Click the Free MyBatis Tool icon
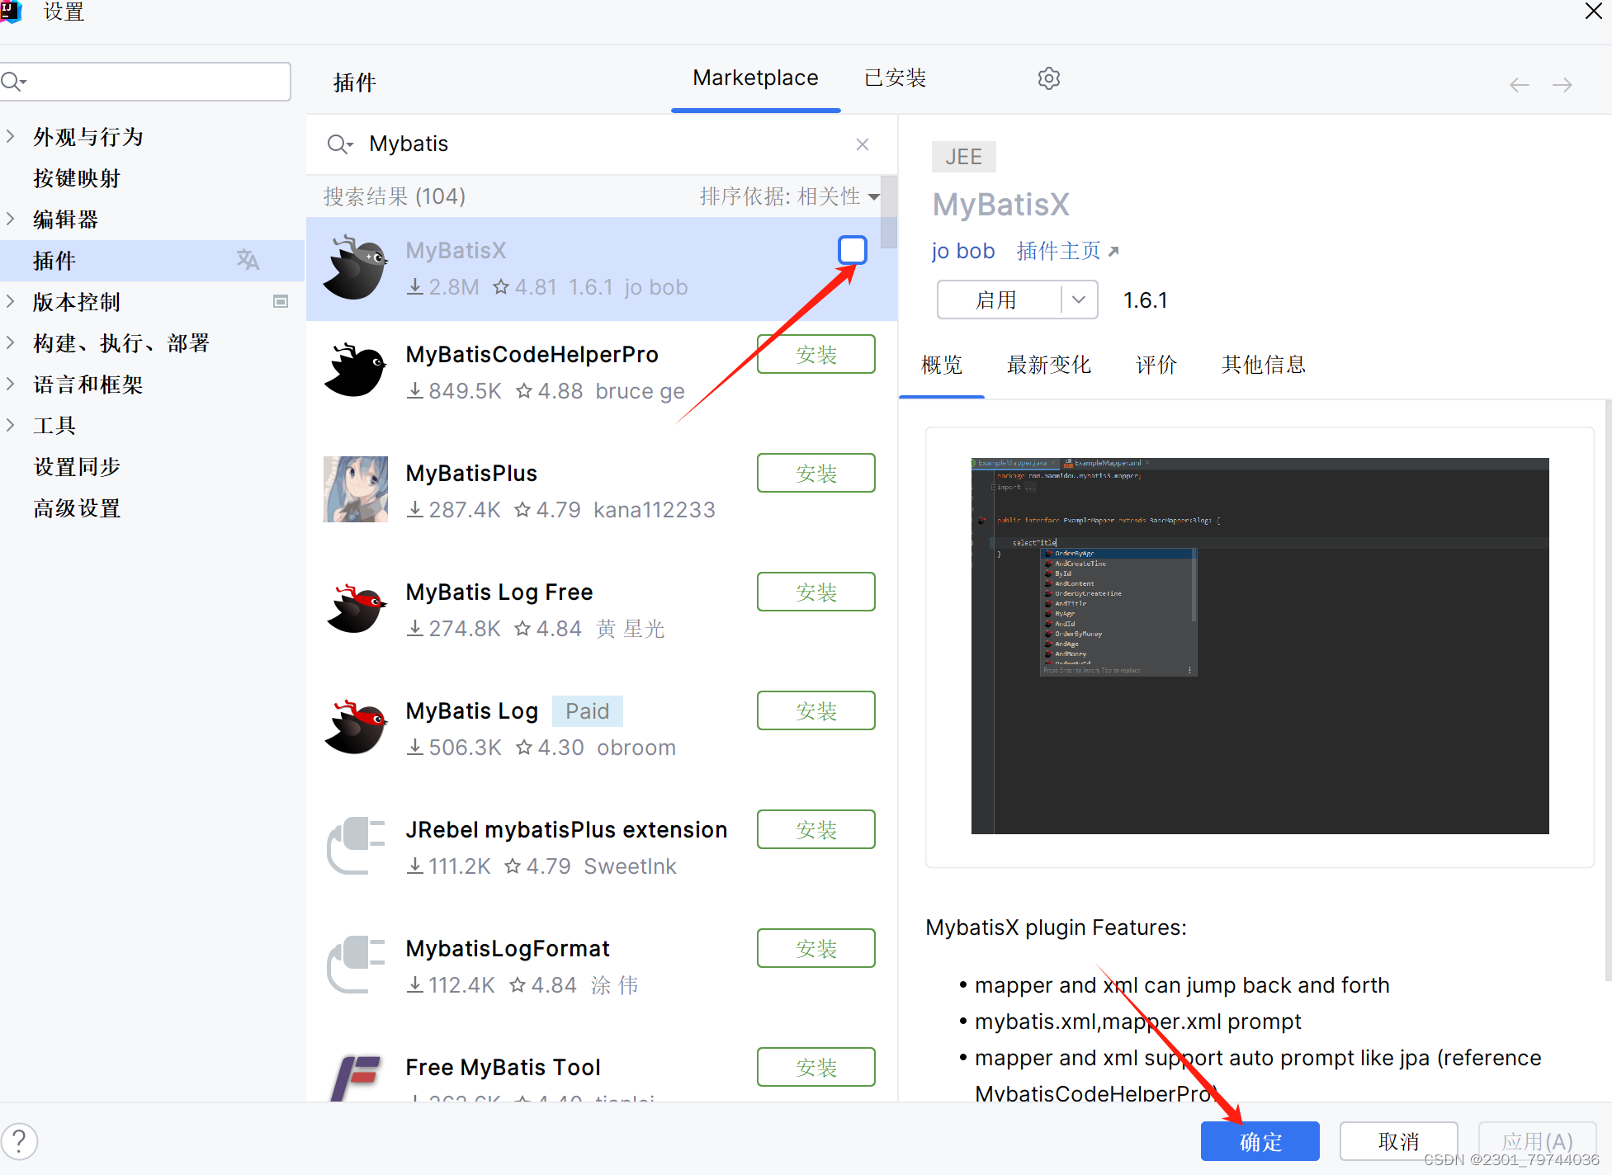 tap(356, 1078)
